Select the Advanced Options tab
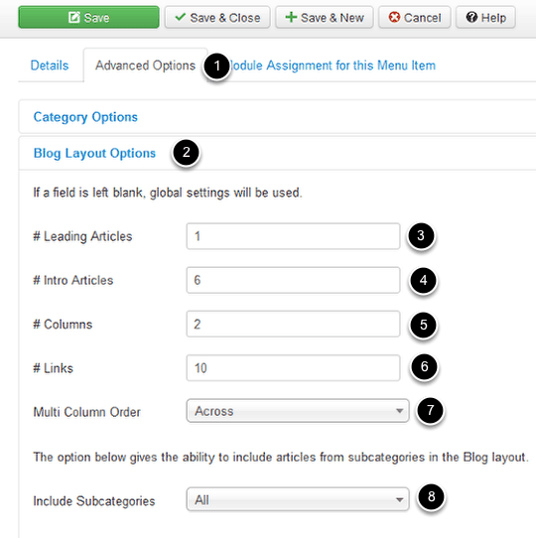 point(145,66)
